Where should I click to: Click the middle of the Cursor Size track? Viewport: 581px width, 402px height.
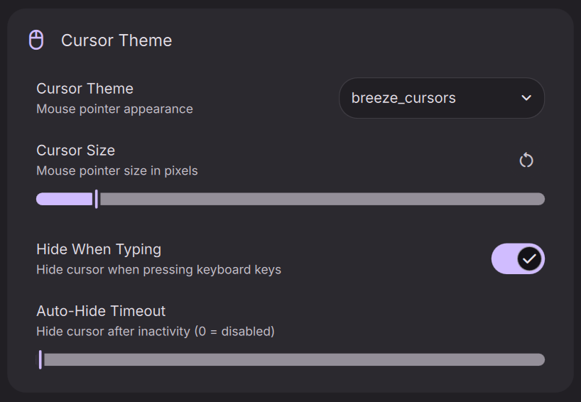click(290, 199)
